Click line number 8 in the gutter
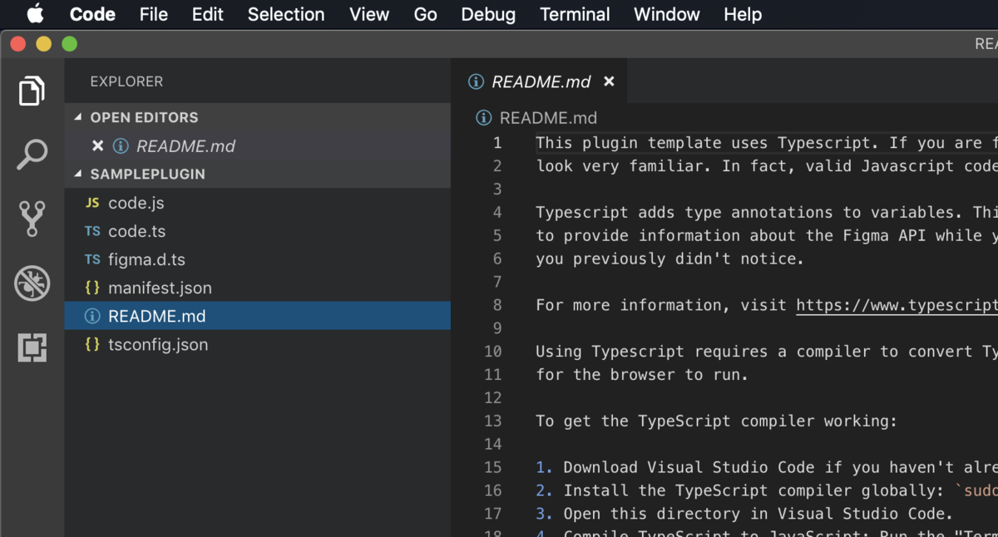The width and height of the screenshot is (998, 537). (497, 305)
